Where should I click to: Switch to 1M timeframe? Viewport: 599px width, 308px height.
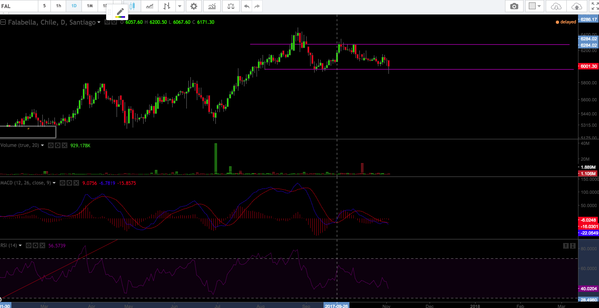click(90, 6)
